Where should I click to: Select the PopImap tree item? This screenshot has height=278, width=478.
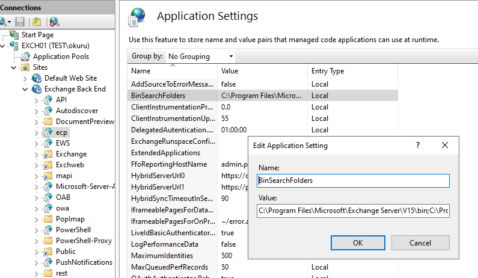pyautogui.click(x=70, y=219)
